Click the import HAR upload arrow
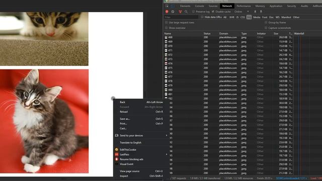The width and height of the screenshot is (322, 181). [x=255, y=12]
